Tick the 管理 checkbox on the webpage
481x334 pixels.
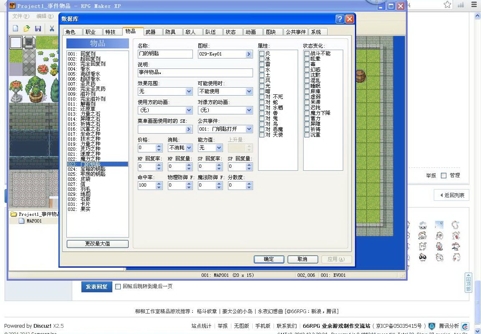pyautogui.click(x=443, y=175)
